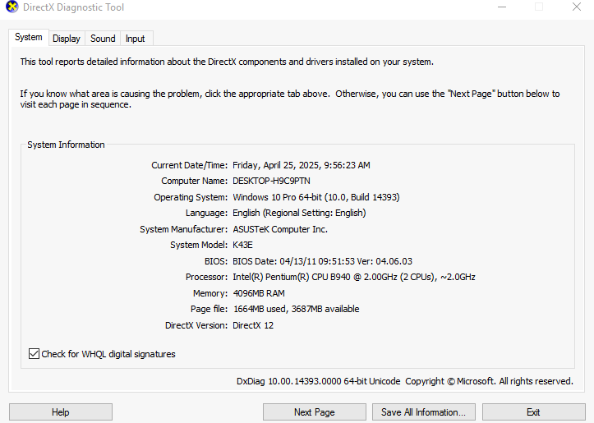Exit the DirectX Diagnostic Tool
This screenshot has width=594, height=423.
tap(533, 412)
